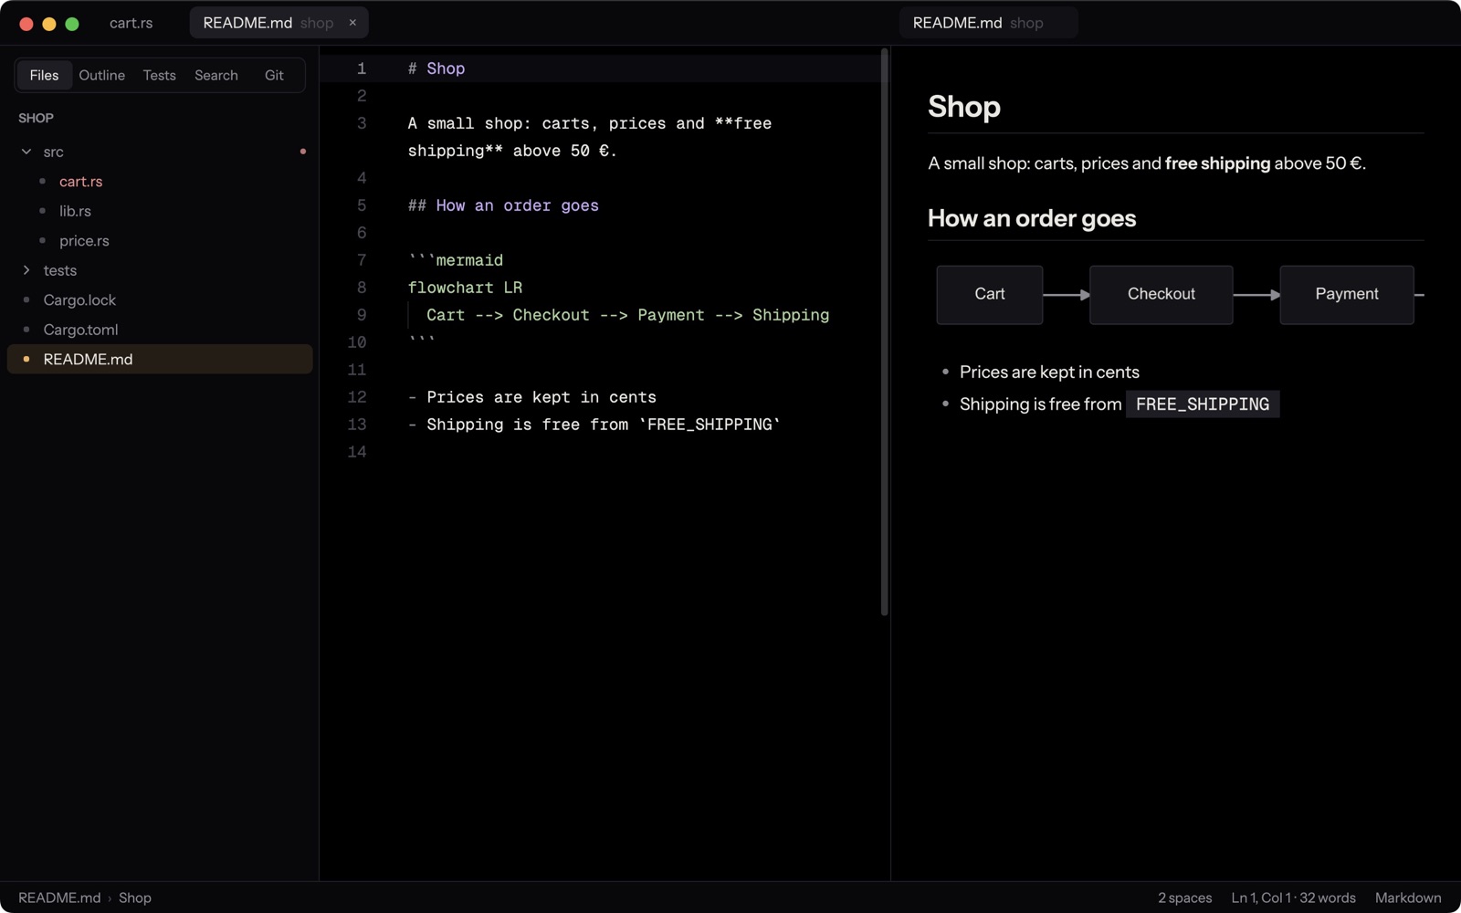Click line number 13 in the gutter
Viewport: 1461px width, 913px height.
coord(357,425)
